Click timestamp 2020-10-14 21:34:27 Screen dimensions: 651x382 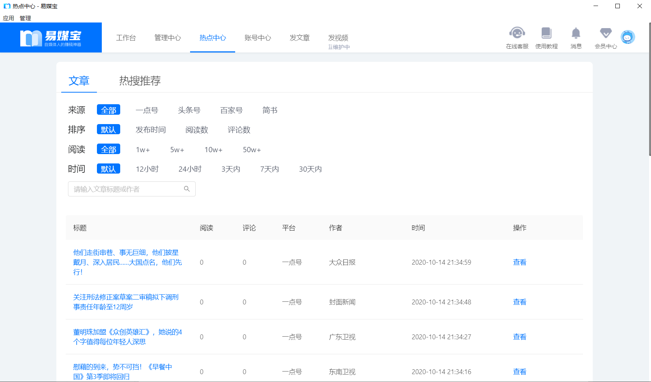click(441, 337)
